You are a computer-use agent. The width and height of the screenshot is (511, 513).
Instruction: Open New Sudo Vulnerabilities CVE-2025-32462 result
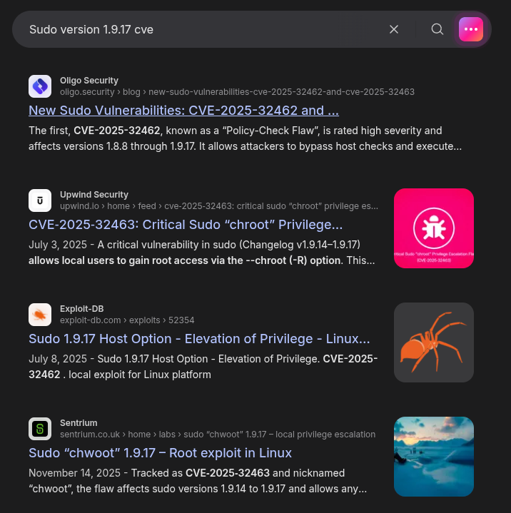tap(183, 111)
